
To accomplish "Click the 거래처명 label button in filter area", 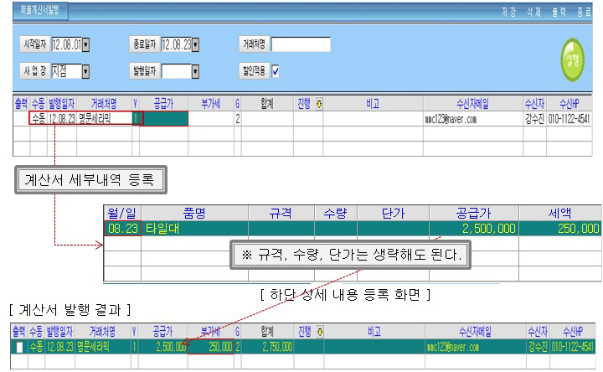I will tap(254, 44).
